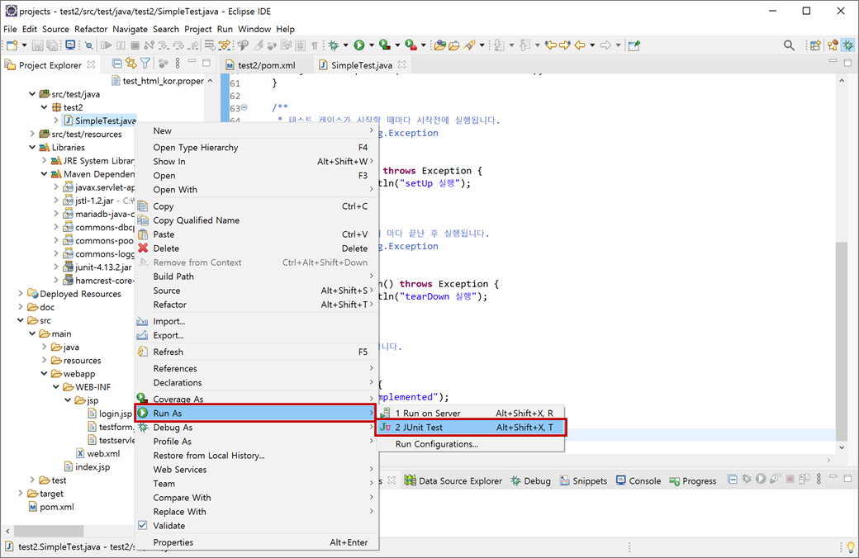Toggle the Validate checkbox in context menu

pyautogui.click(x=142, y=525)
